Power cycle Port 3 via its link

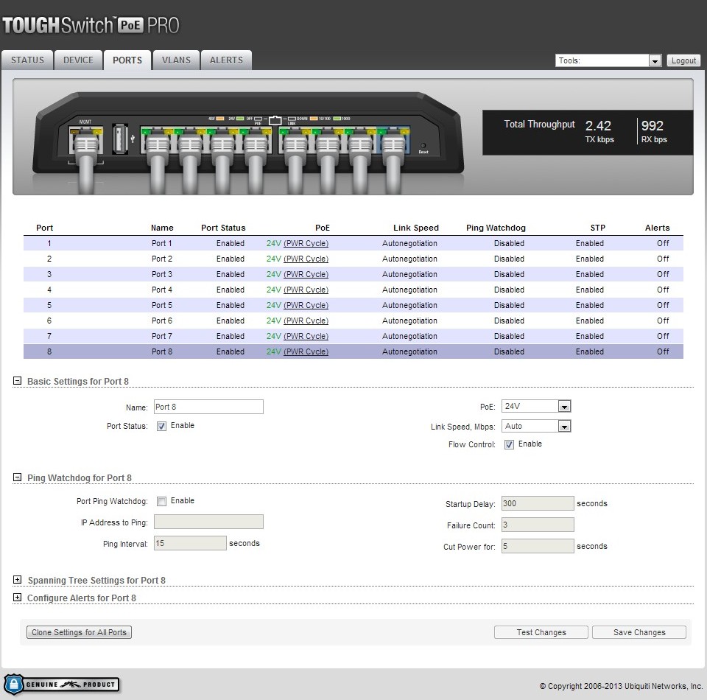(x=306, y=274)
